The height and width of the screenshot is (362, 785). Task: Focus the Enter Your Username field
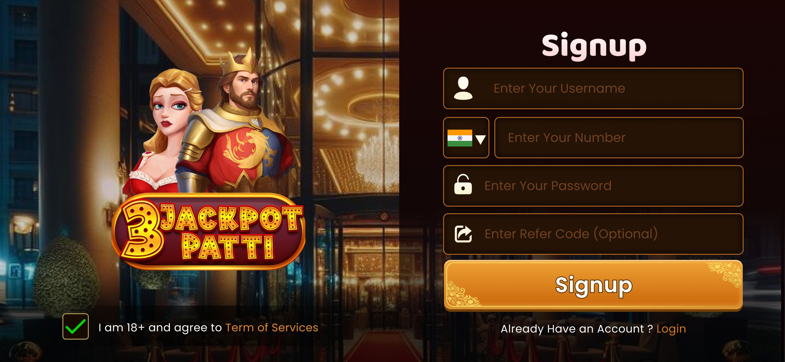[593, 88]
